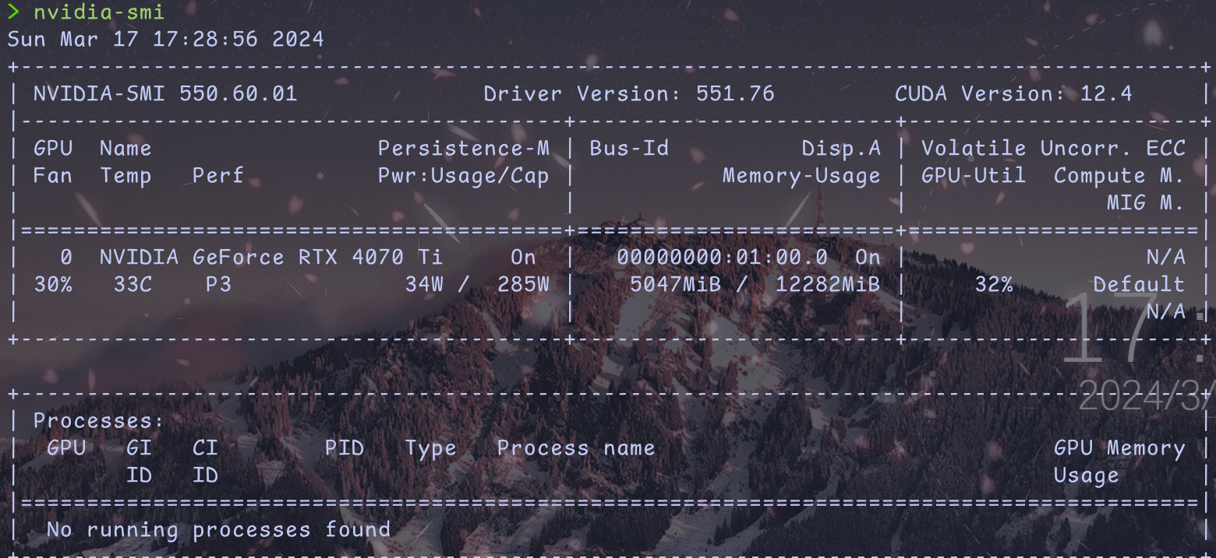Click the 30% fan speed value
Screen dimensions: 1216x558
pyautogui.click(x=53, y=285)
